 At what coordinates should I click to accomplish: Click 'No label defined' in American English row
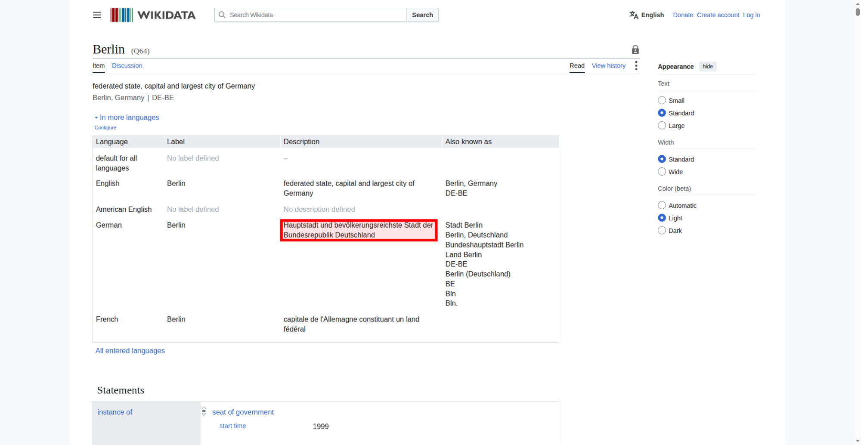coord(193,210)
